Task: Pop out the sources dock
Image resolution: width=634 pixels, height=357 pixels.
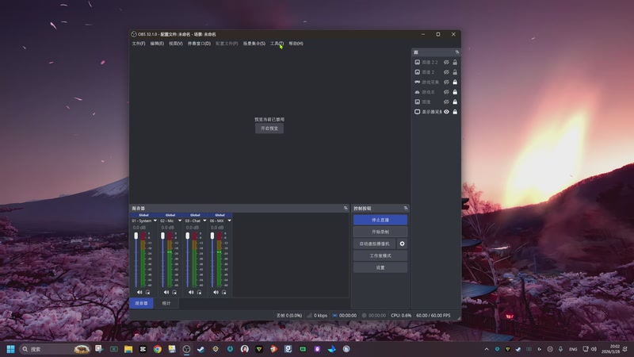Action: [456, 52]
